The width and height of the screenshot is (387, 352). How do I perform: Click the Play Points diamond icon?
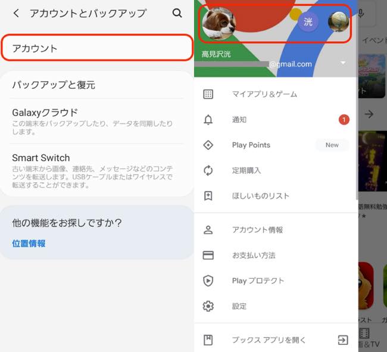[x=208, y=145]
